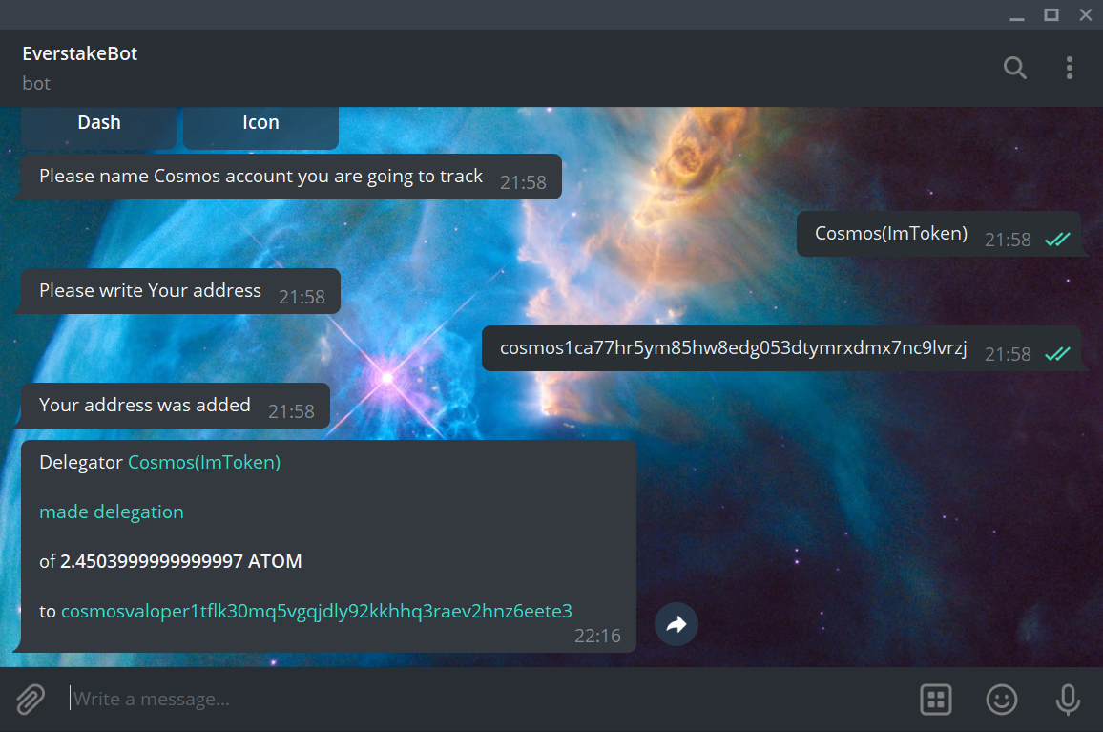Maximize the Telegram window
1103x732 pixels.
click(x=1051, y=14)
